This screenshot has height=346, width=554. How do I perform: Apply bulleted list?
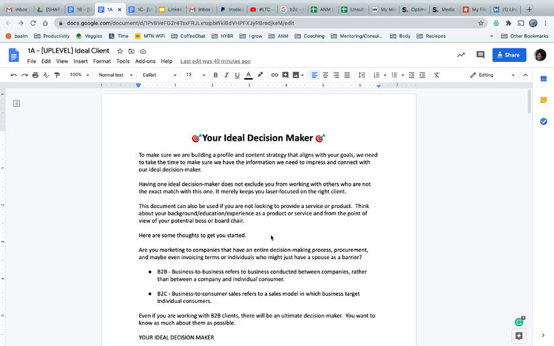(x=394, y=75)
